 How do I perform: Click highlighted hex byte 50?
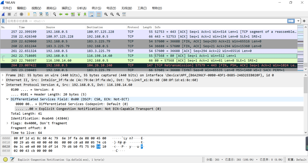[x=98, y=147]
